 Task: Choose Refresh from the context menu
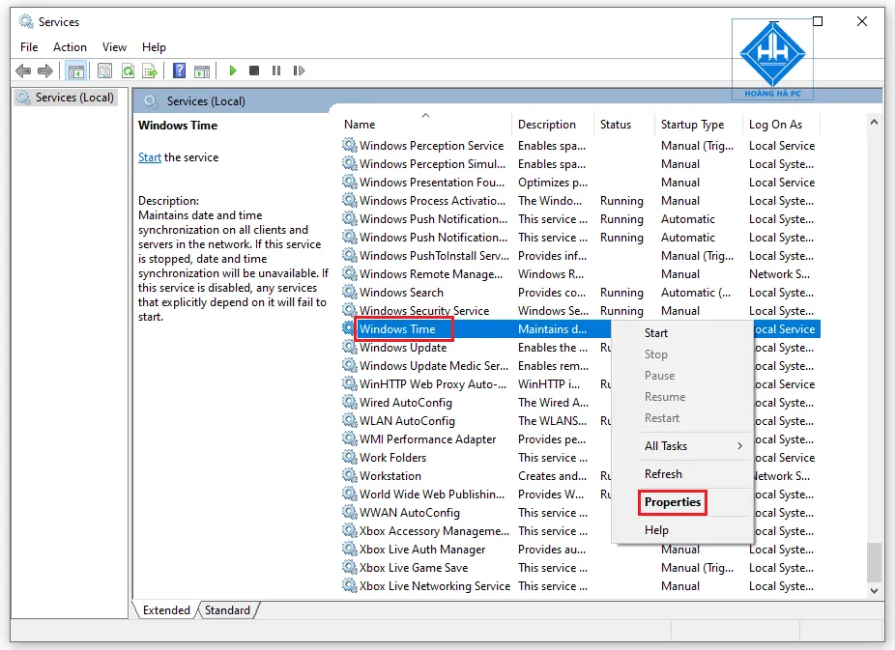point(663,473)
